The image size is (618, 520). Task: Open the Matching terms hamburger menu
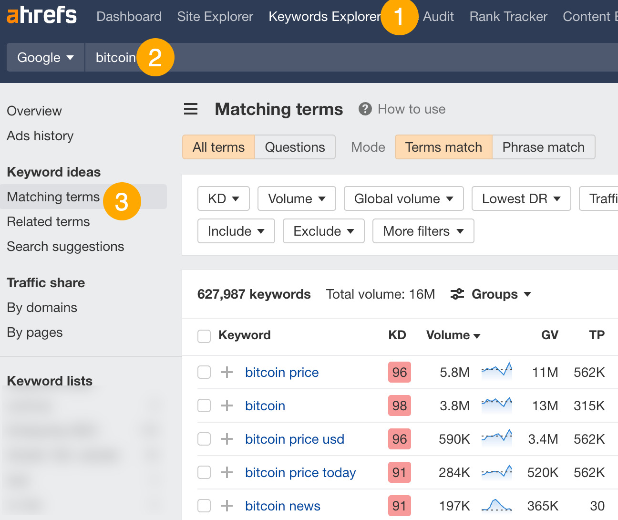coord(190,109)
